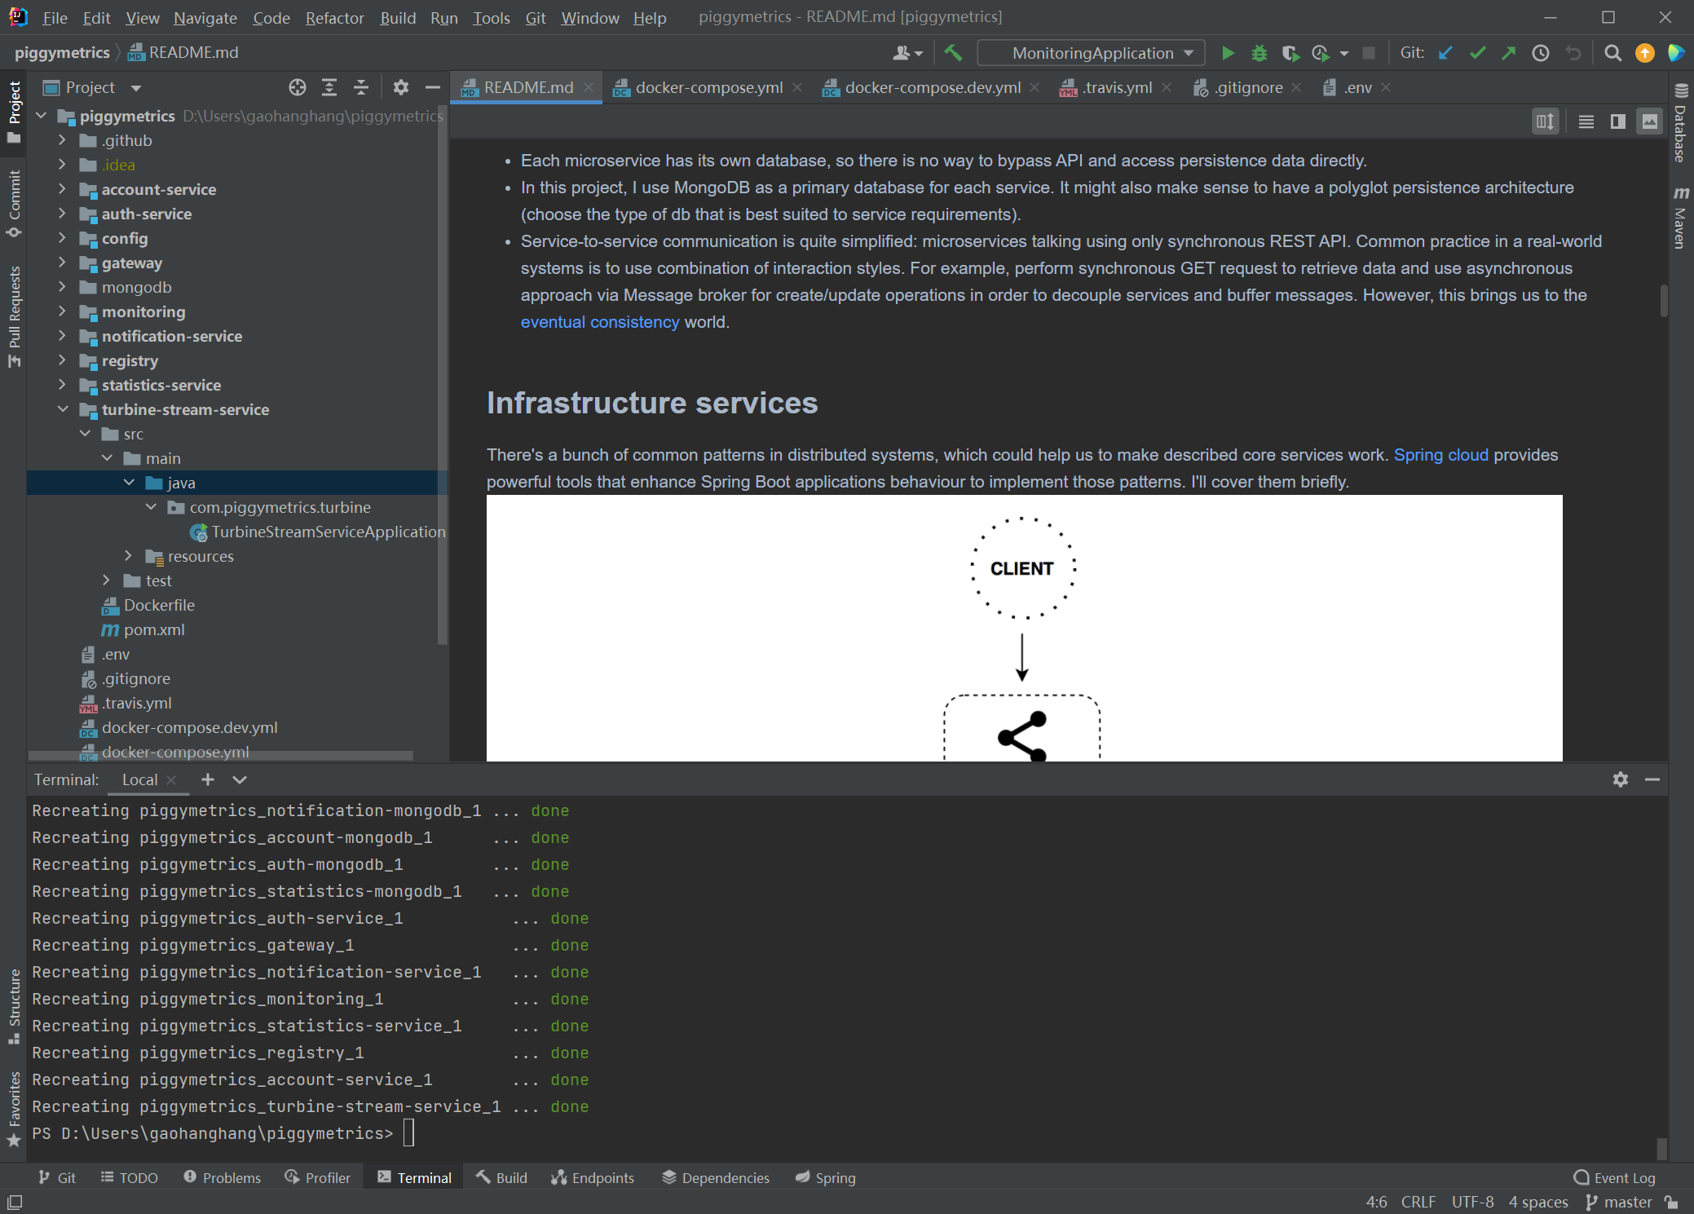This screenshot has height=1214, width=1694.
Task: Follow the eventual consistency link
Action: click(x=599, y=322)
